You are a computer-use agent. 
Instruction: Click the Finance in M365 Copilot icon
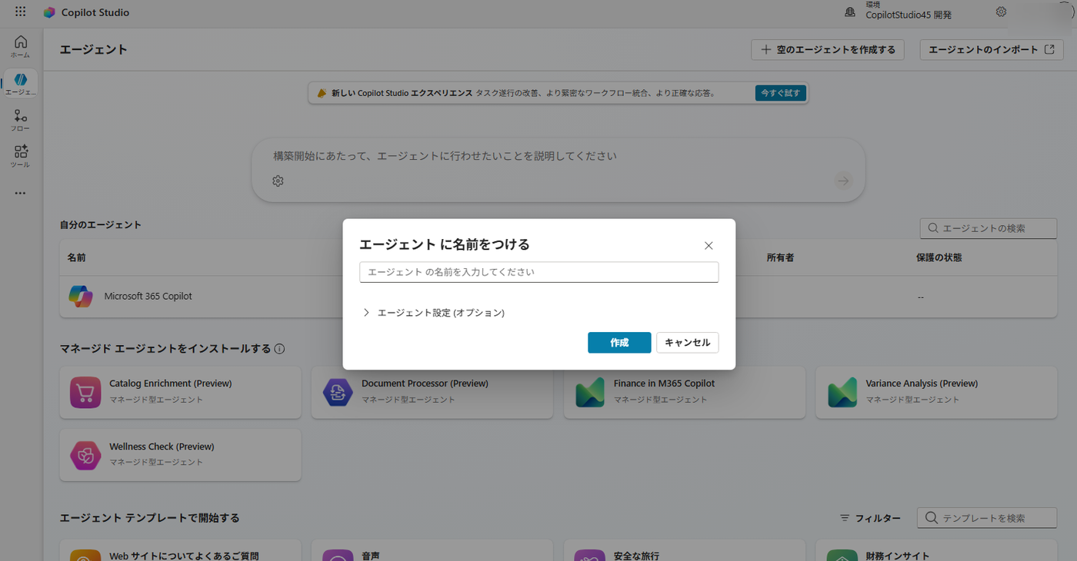(590, 392)
